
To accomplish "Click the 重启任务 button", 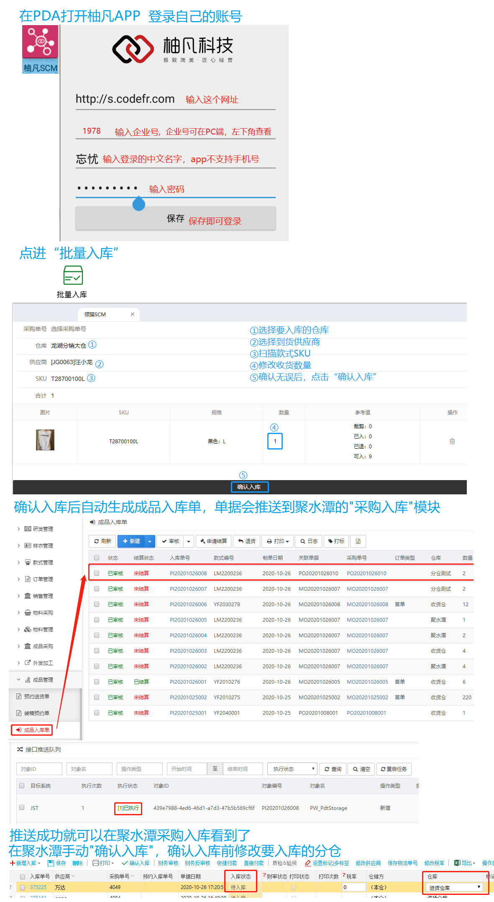I will pyautogui.click(x=394, y=769).
